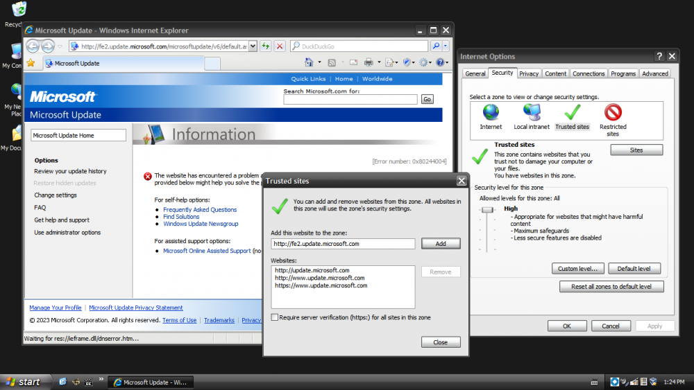
Task: Click the Go button beside Microsoft.com search
Action: coord(427,99)
